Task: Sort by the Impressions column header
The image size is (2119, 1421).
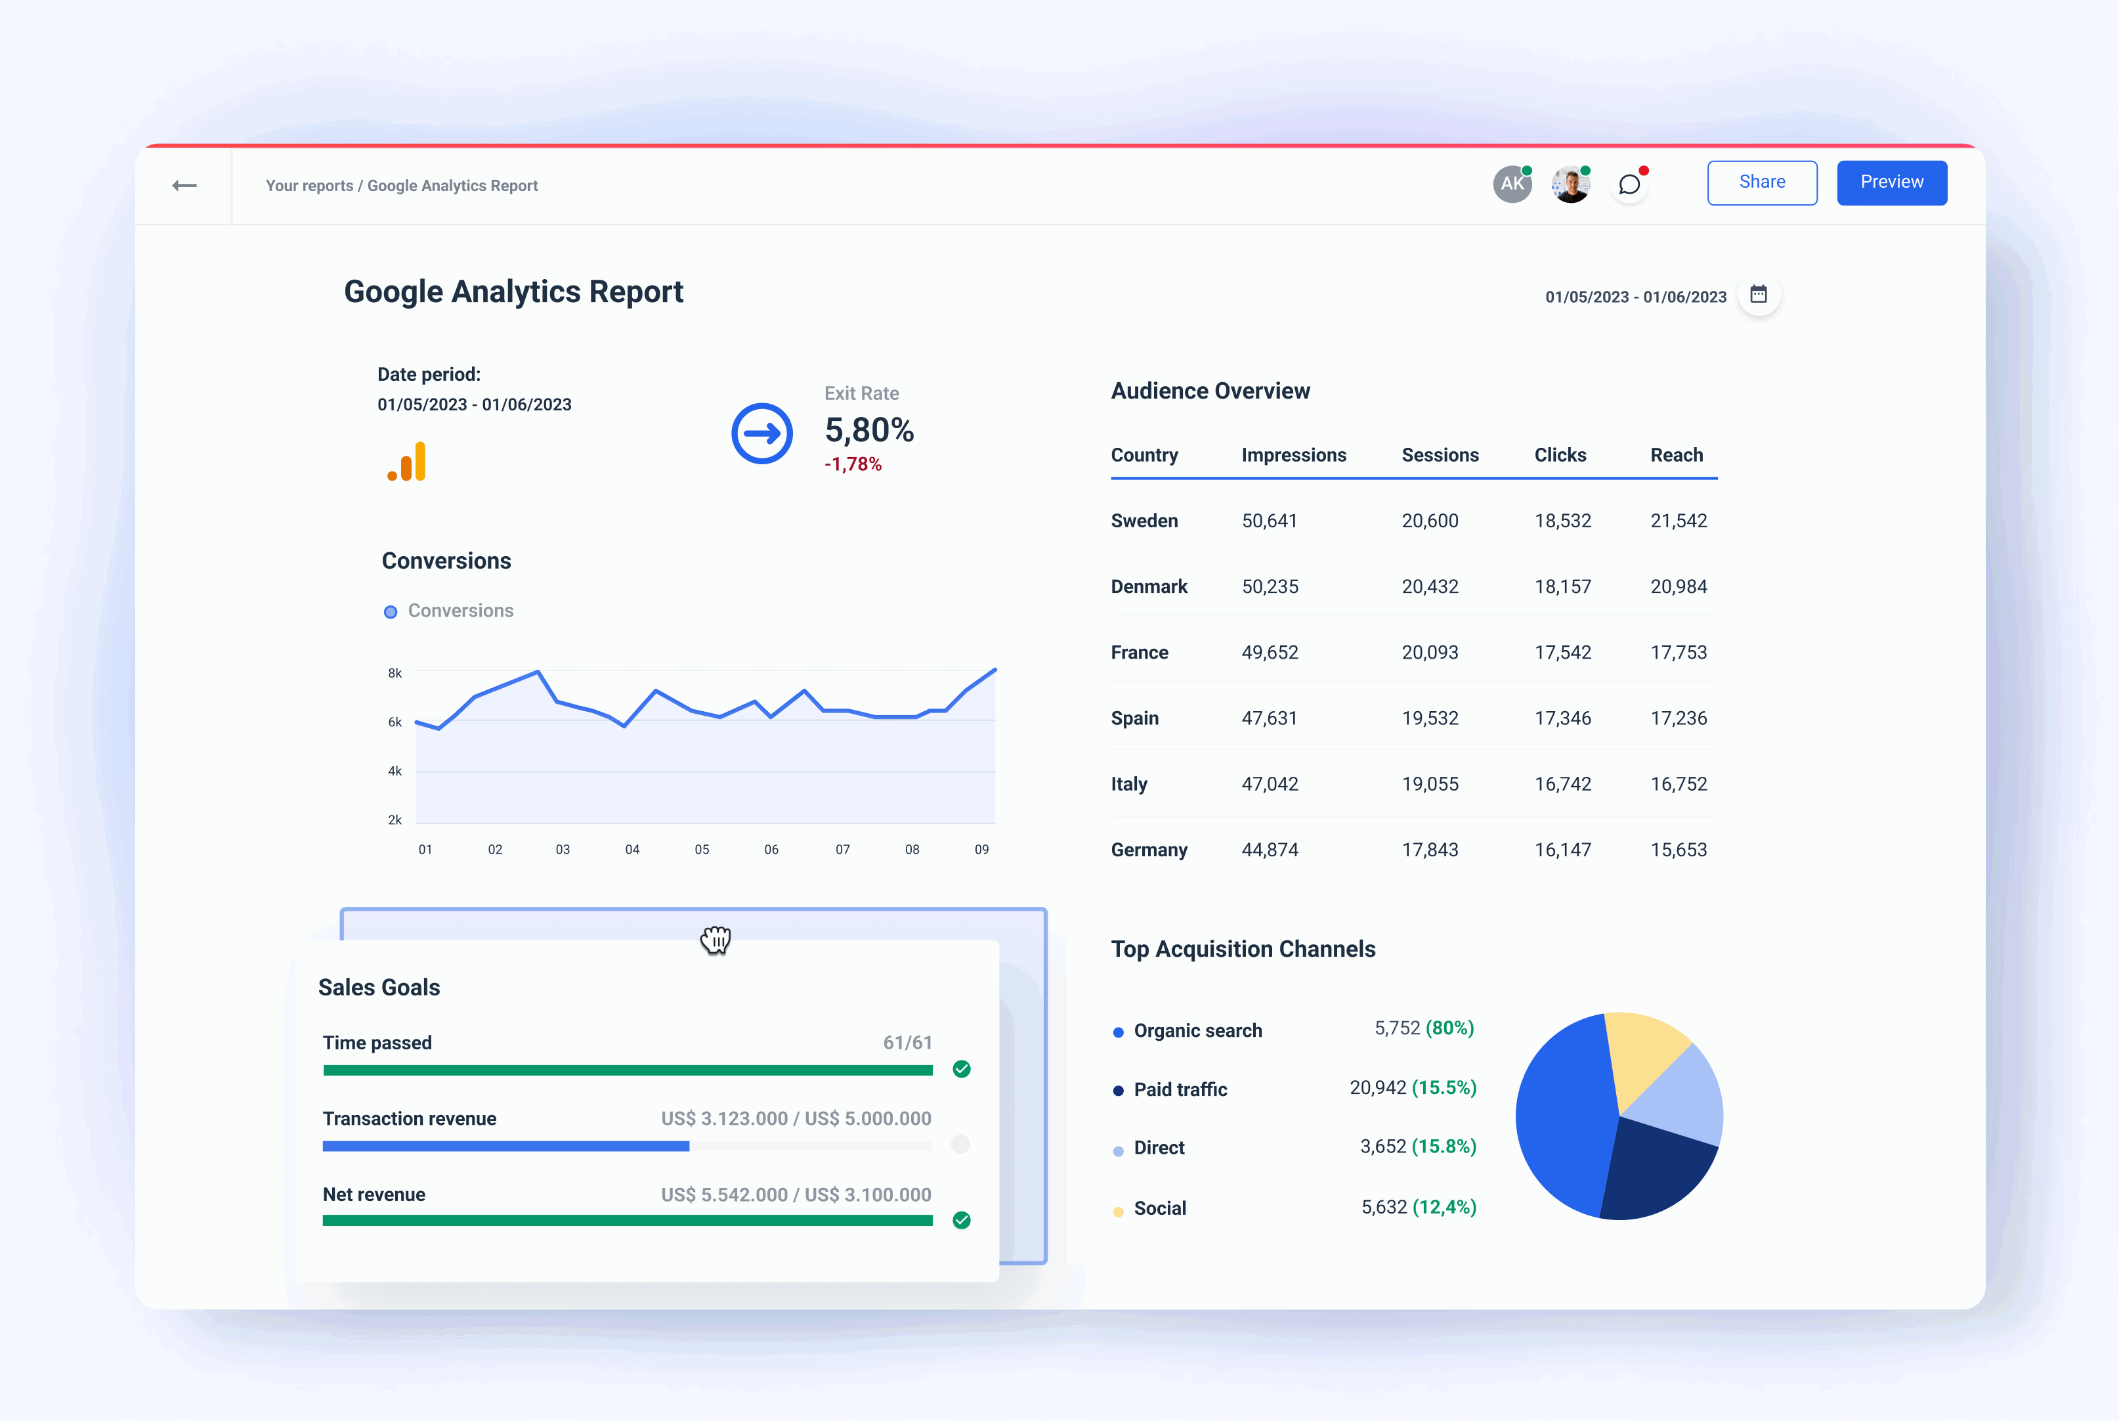Action: coord(1294,455)
